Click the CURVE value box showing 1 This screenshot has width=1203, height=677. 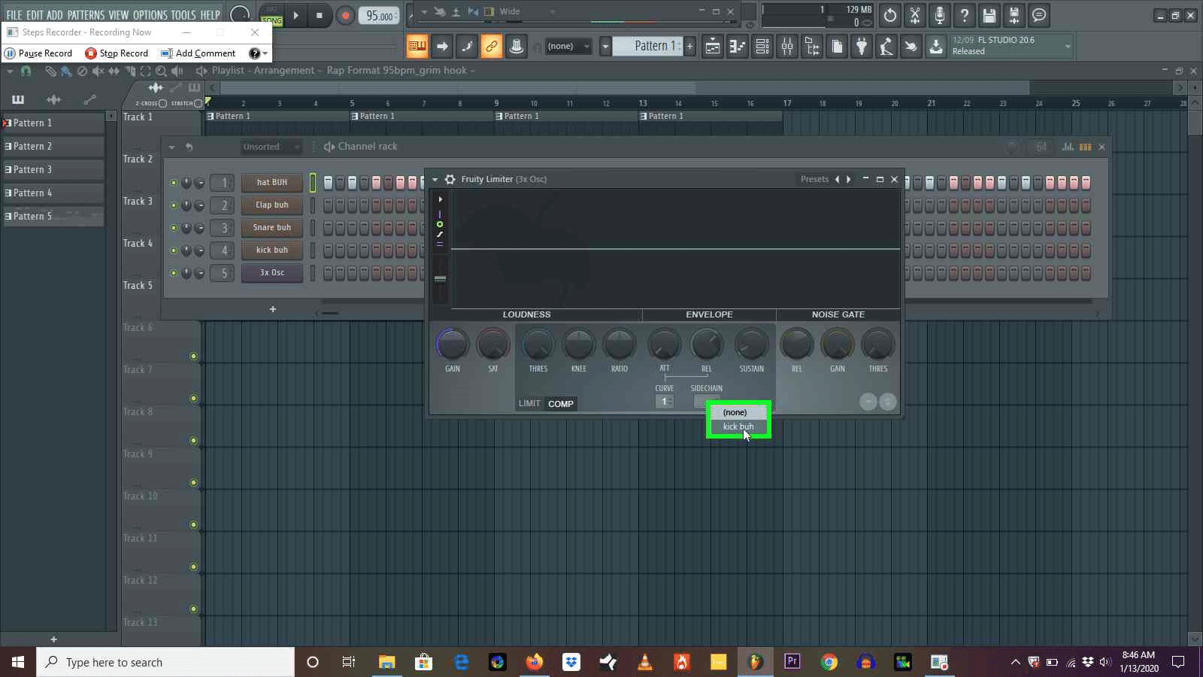pyautogui.click(x=665, y=402)
